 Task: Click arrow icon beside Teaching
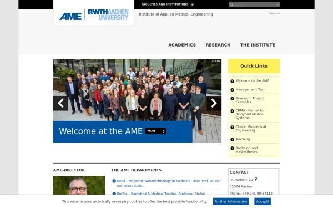tap(232, 139)
